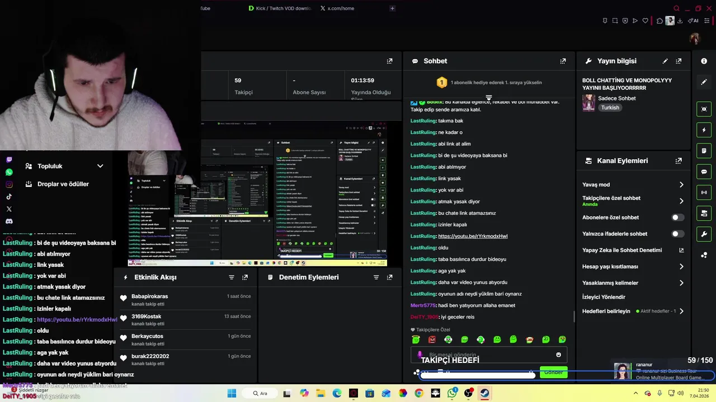Viewport: 716px width, 402px height.
Task: Click the taskbar Ara search box
Action: click(260, 393)
